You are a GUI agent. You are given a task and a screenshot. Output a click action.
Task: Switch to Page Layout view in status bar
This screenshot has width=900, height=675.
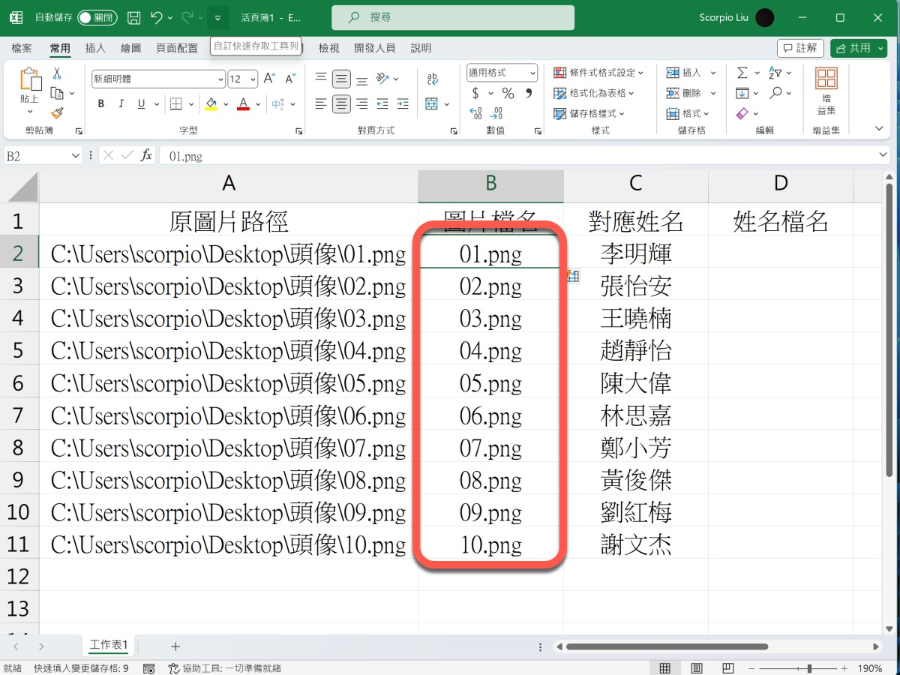pyautogui.click(x=697, y=667)
